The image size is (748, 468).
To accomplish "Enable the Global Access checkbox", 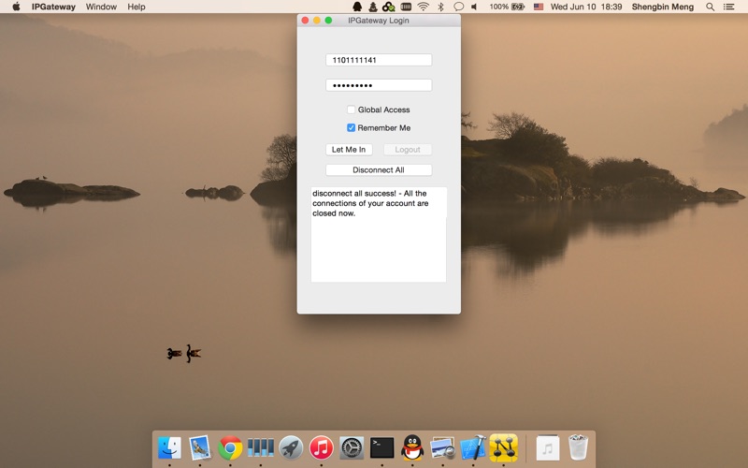I will [352, 110].
